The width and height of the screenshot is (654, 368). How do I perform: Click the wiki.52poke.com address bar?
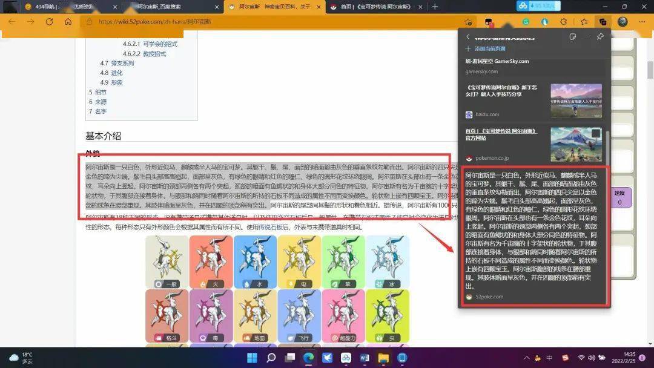point(276,22)
